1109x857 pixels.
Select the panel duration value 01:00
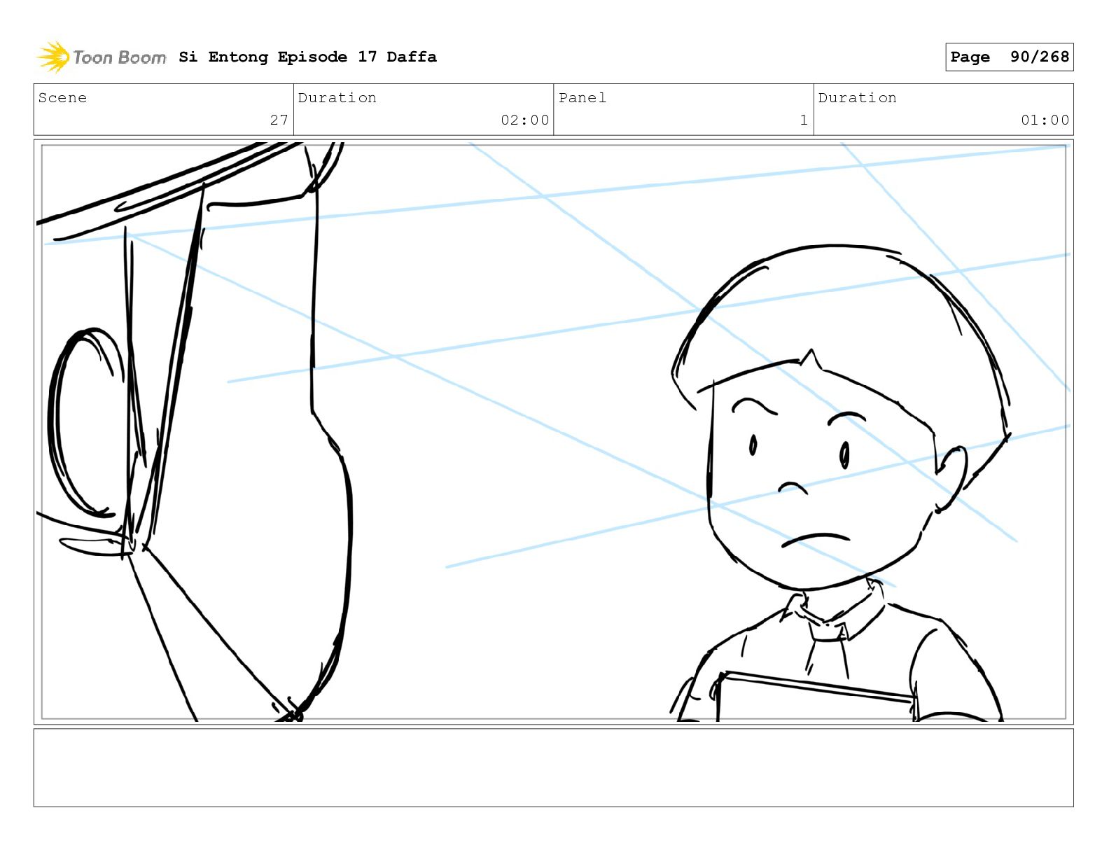point(1045,120)
